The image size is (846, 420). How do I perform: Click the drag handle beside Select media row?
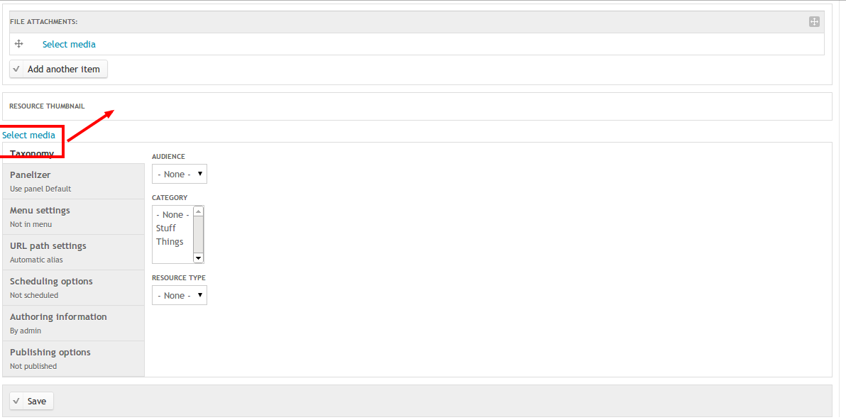tap(18, 44)
